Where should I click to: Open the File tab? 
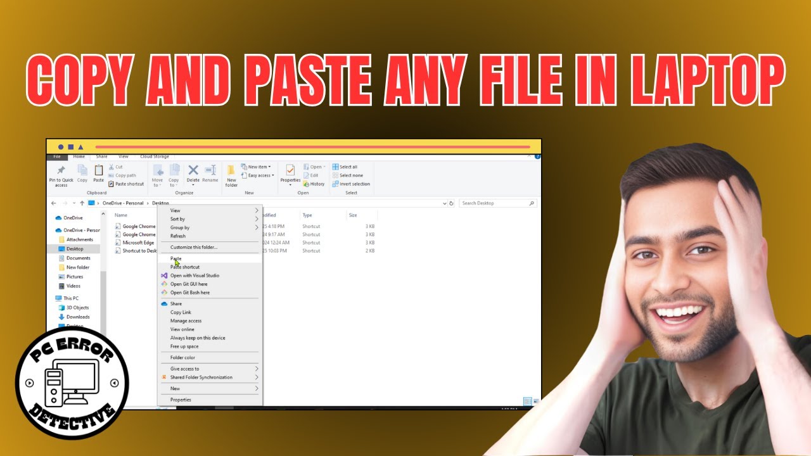57,156
